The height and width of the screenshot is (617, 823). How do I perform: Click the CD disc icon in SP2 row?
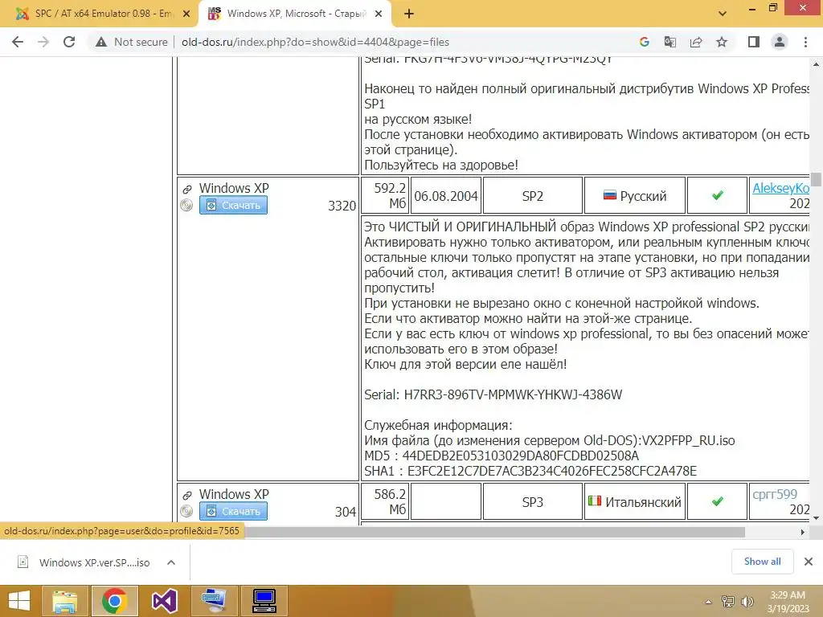click(x=186, y=205)
